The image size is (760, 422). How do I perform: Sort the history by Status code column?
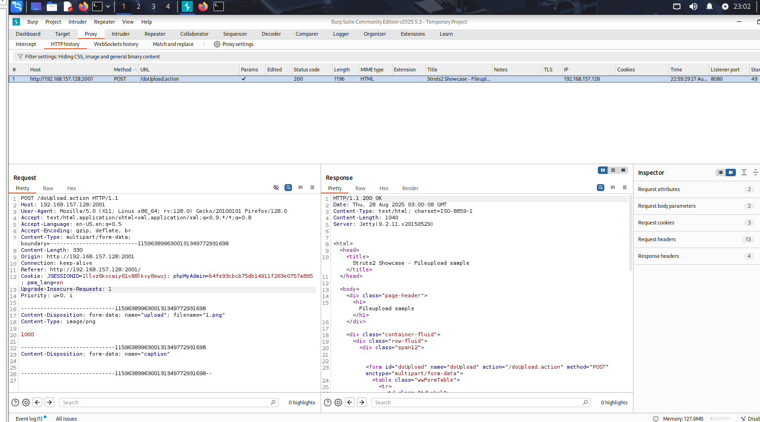click(x=311, y=70)
